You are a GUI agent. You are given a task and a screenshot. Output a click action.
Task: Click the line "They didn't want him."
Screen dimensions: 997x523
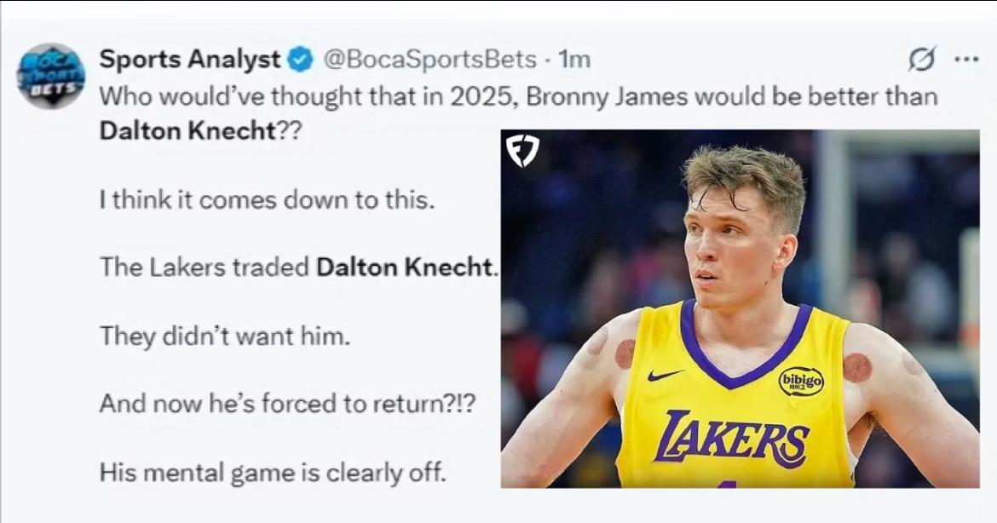[x=225, y=335]
